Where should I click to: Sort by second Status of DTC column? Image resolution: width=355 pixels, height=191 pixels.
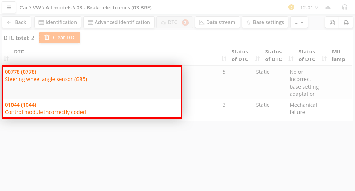click(257, 59)
